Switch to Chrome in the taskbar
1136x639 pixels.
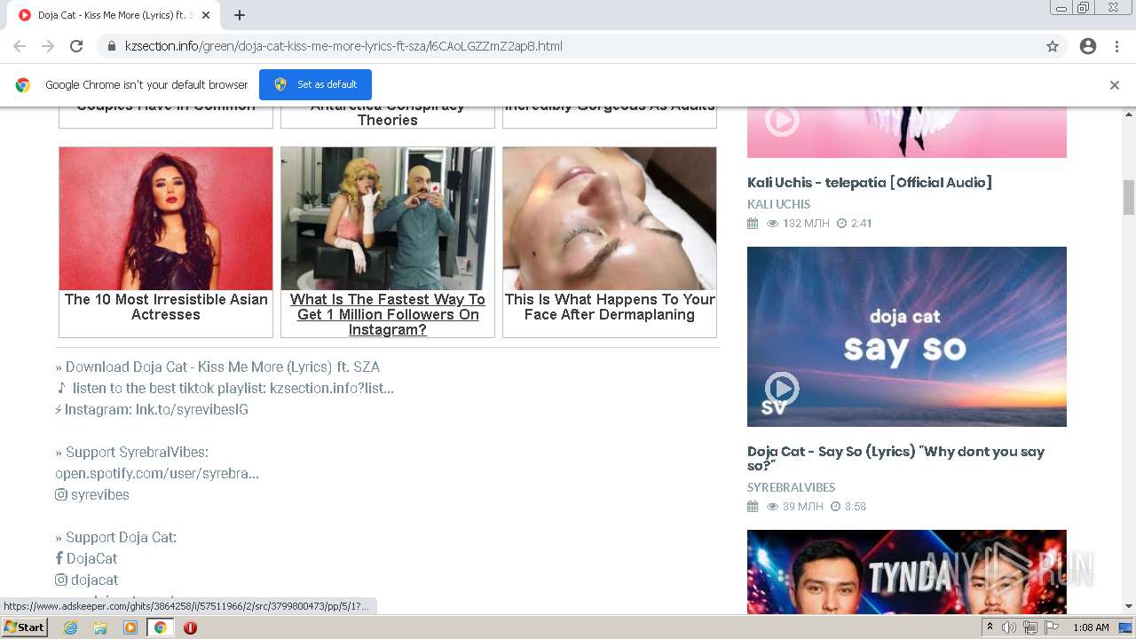pyautogui.click(x=161, y=627)
